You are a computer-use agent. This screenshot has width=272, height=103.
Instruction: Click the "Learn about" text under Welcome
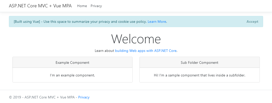pos(104,51)
